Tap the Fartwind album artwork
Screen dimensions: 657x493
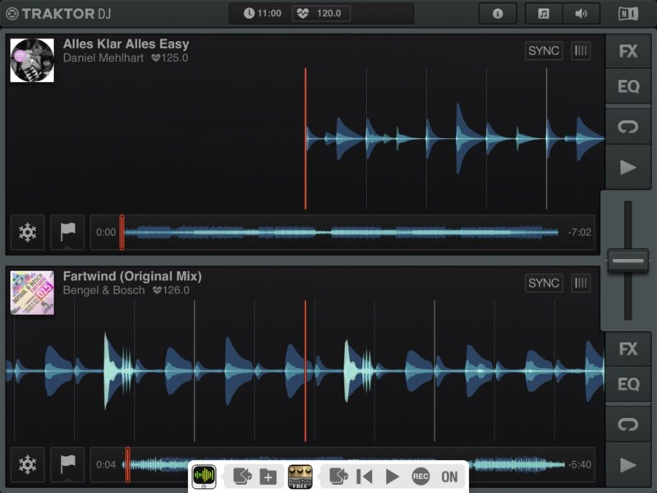point(32,293)
